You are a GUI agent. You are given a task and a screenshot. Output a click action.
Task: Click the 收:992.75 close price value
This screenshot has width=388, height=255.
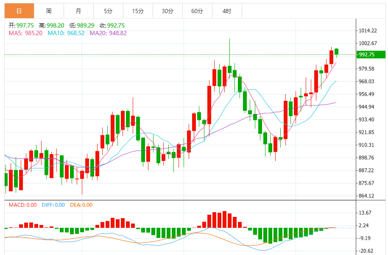pyautogui.click(x=112, y=25)
